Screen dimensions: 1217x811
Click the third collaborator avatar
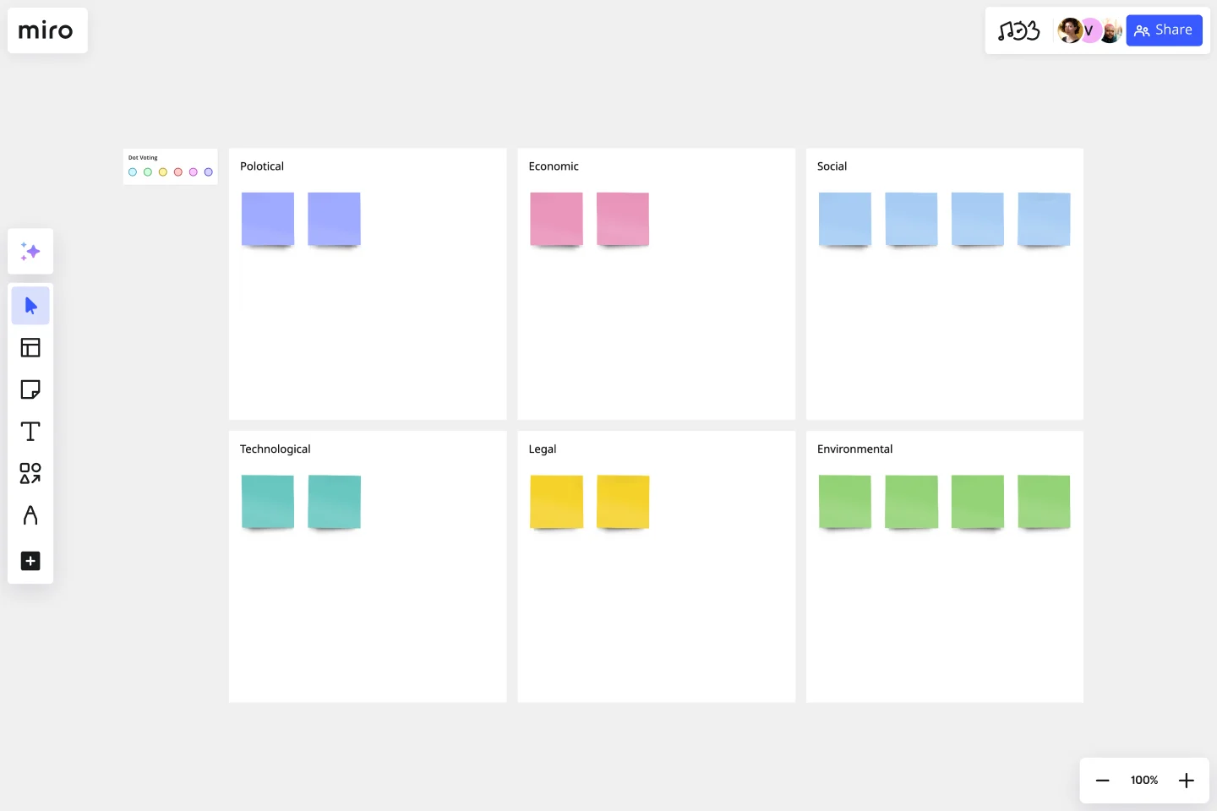tap(1111, 30)
